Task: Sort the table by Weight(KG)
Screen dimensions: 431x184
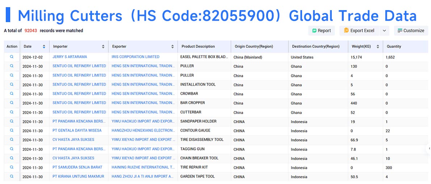Action: 378,47
